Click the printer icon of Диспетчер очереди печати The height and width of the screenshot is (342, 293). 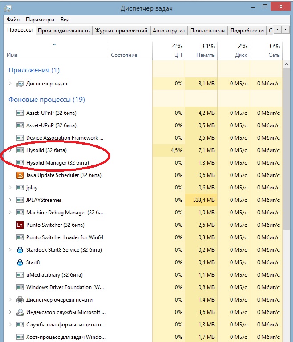(x=20, y=300)
